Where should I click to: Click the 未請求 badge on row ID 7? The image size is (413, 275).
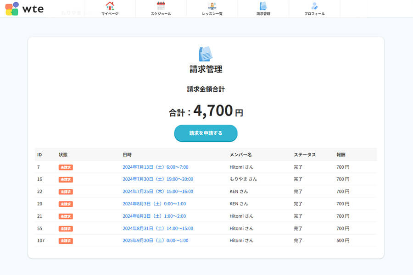pyautogui.click(x=65, y=167)
